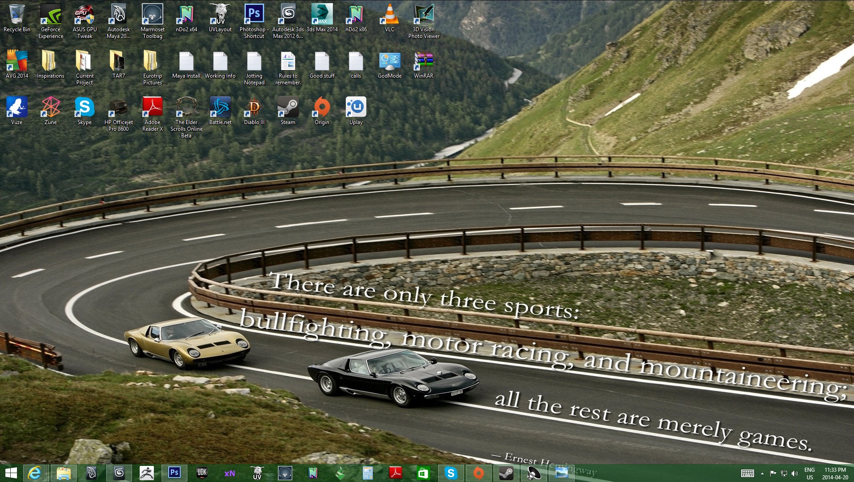Select the Inspirations folder
This screenshot has width=854, height=482.
tap(51, 65)
